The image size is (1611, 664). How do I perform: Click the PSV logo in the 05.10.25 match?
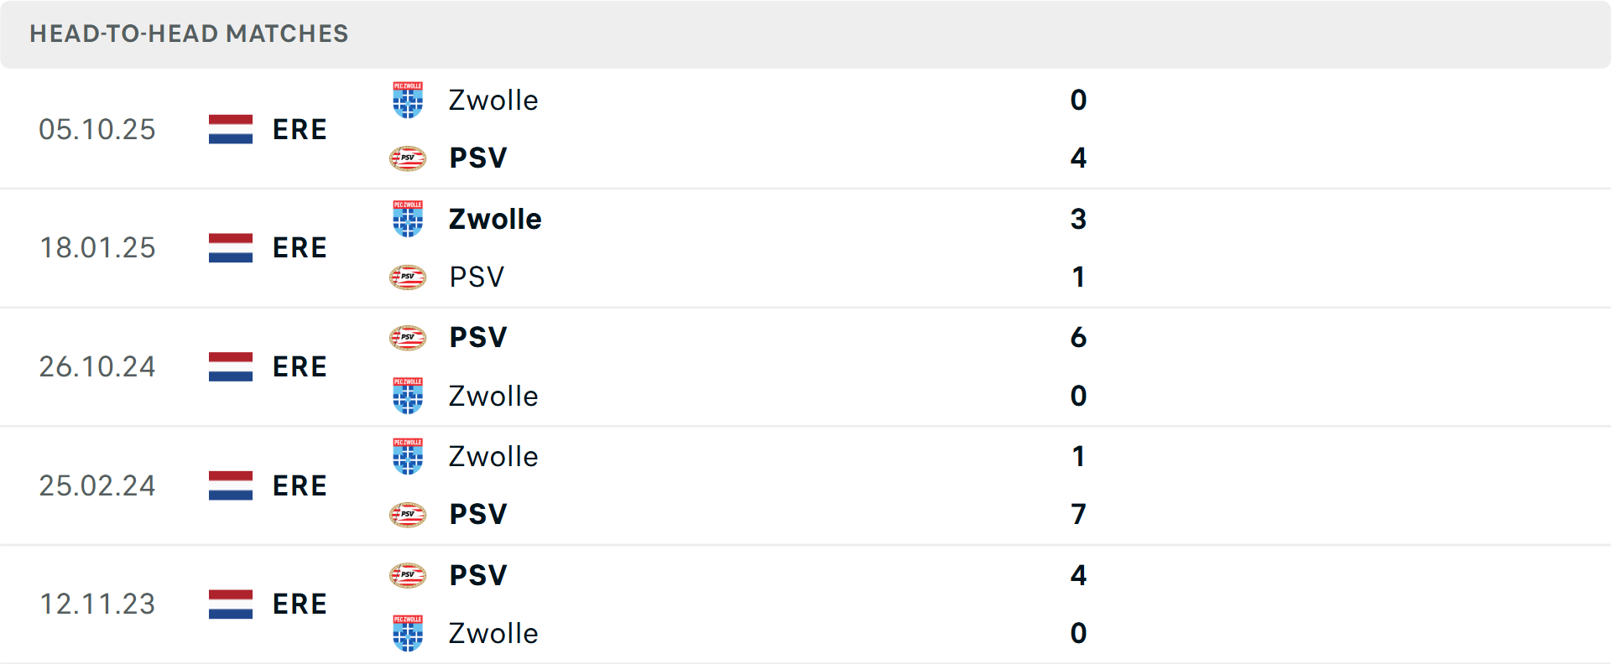coord(408,158)
